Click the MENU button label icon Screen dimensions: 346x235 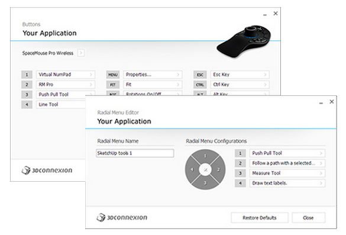click(113, 75)
